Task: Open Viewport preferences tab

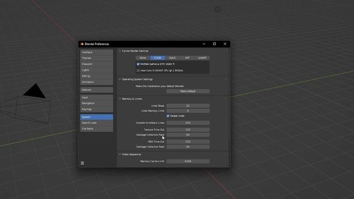Action: [97, 64]
